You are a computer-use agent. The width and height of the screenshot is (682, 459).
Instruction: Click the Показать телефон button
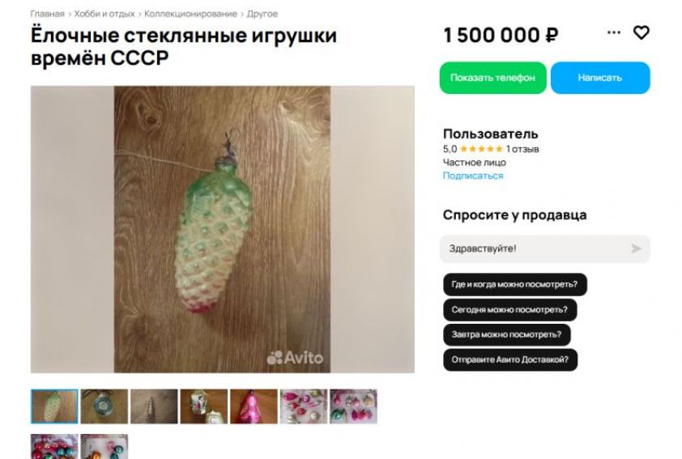(x=492, y=78)
